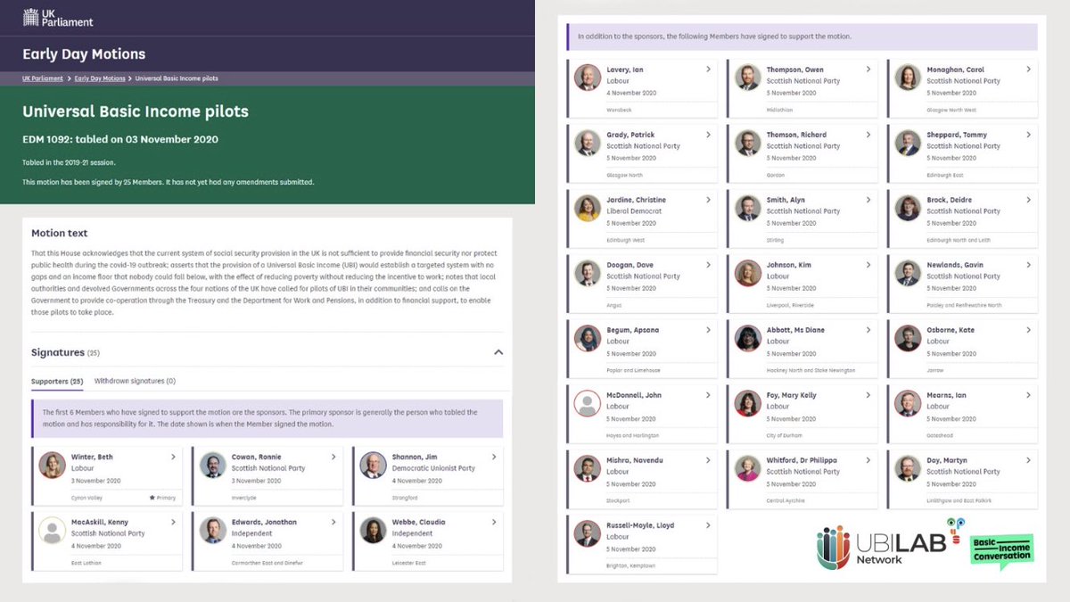1070x602 pixels.
Task: Open Apsana Begum's member photo
Action: (587, 338)
